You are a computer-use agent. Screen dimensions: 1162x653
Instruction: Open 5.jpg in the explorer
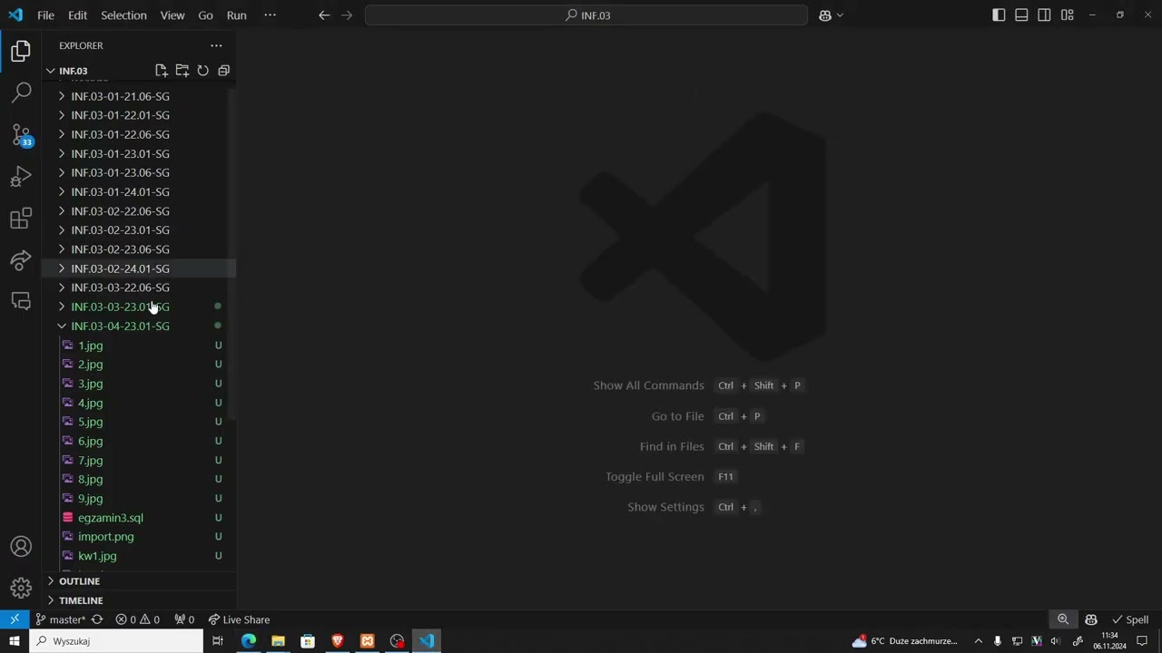(90, 422)
